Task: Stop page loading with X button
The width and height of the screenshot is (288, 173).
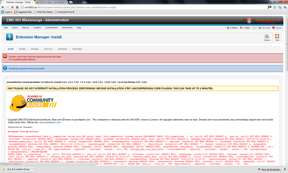Action: [12, 7]
